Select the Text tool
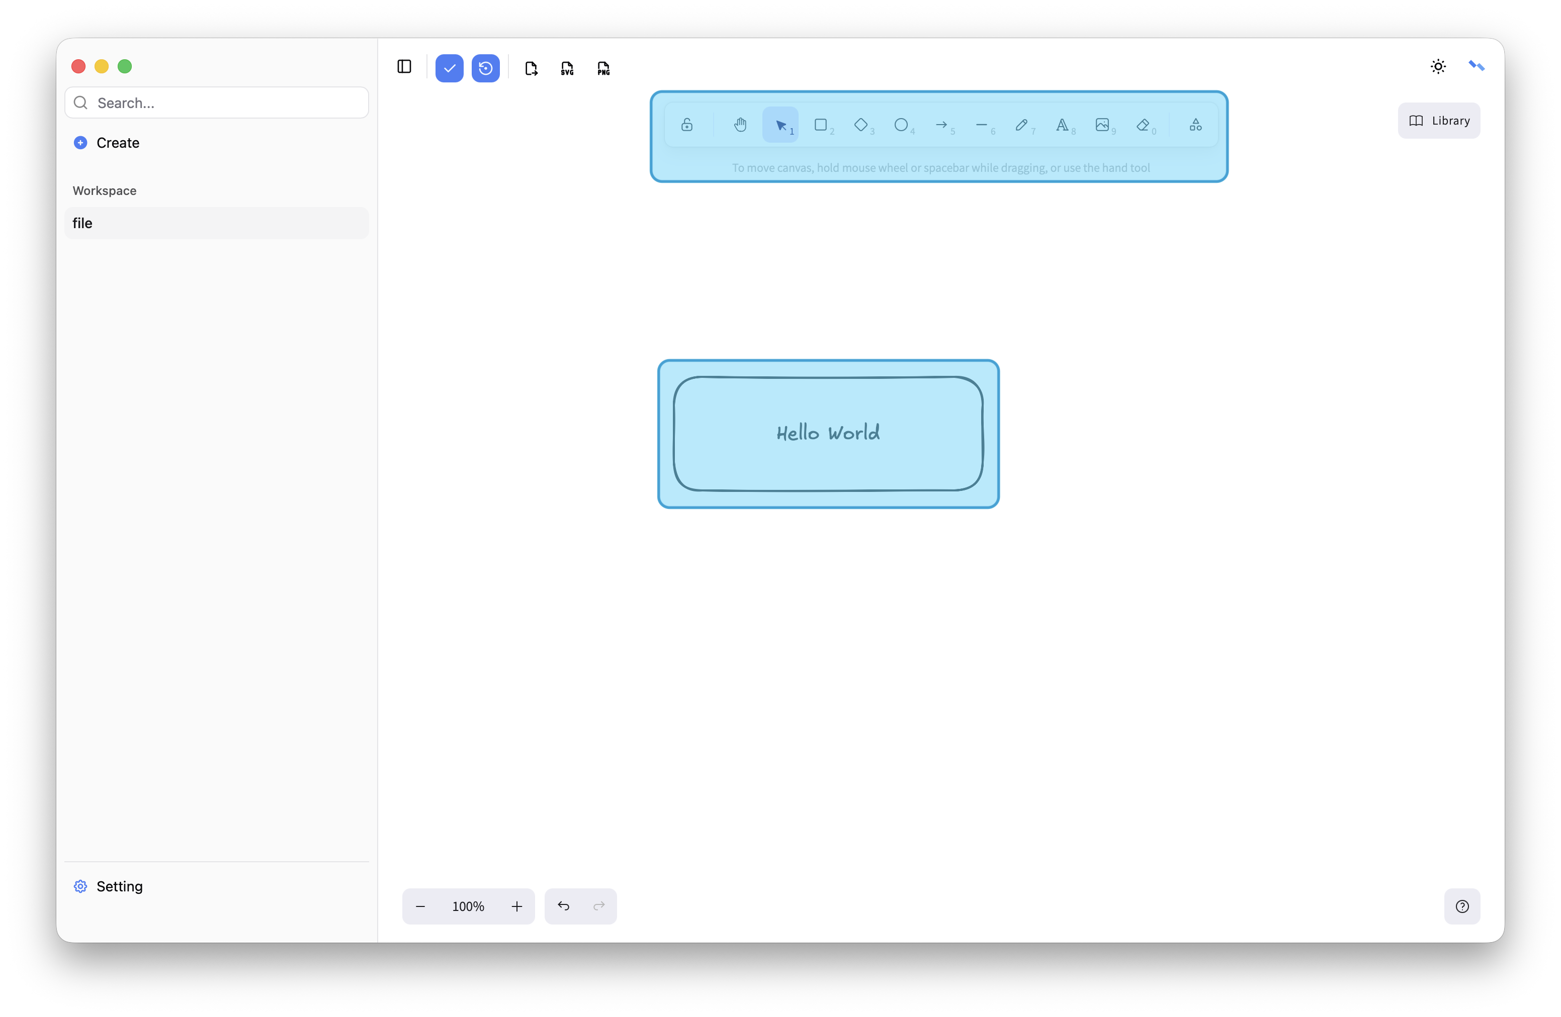Viewport: 1561px width, 1017px height. 1062,125
